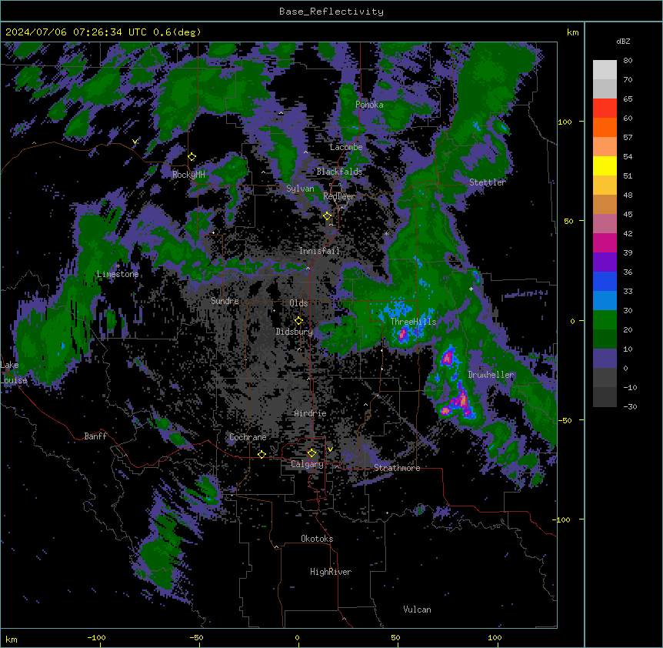
Task: Click the Stettler city label
Action: point(488,182)
